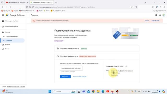This screenshot has width=167, height=94.
Task: Bookmark this page with the star icon
Action: coord(136,7)
